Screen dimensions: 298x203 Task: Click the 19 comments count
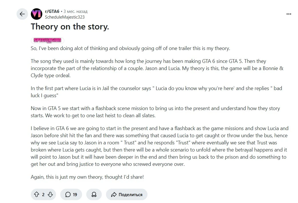(x=75, y=195)
